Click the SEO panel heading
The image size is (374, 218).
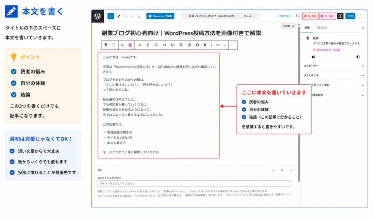[x=100, y=170]
